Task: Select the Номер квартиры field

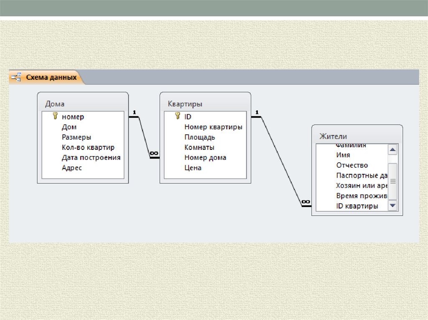Action: point(213,127)
